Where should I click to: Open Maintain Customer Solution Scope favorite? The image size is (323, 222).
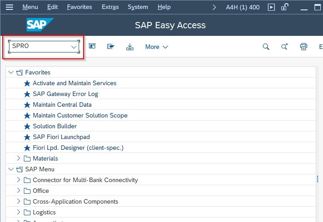(x=80, y=115)
